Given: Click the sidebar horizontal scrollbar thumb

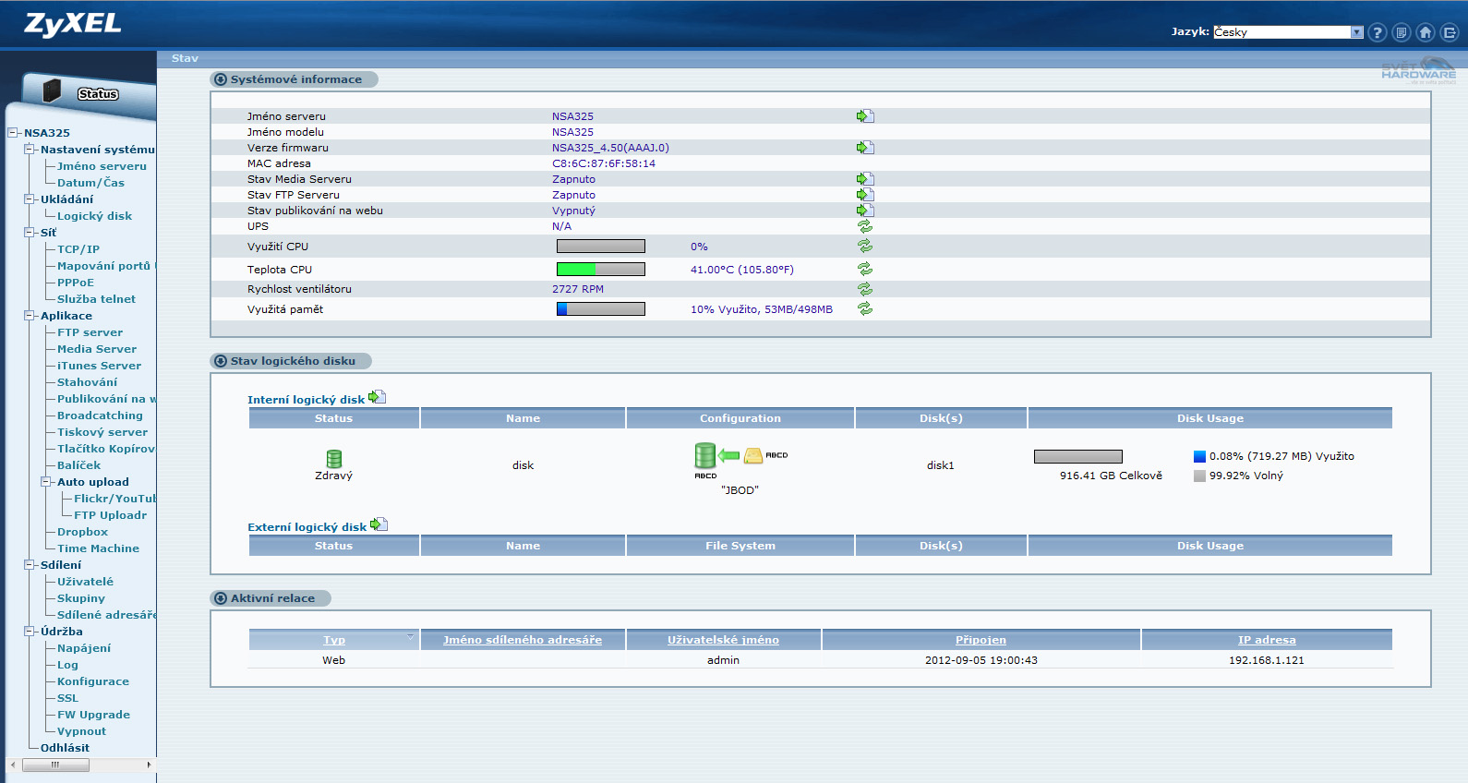Looking at the screenshot, I should [x=55, y=765].
